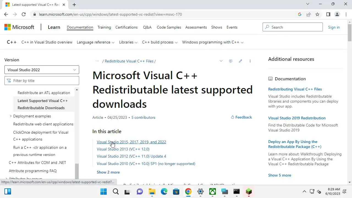Select C++ Attributes for COM and .NET item
Viewport: 352px width, 198px height.
[x=37, y=163]
